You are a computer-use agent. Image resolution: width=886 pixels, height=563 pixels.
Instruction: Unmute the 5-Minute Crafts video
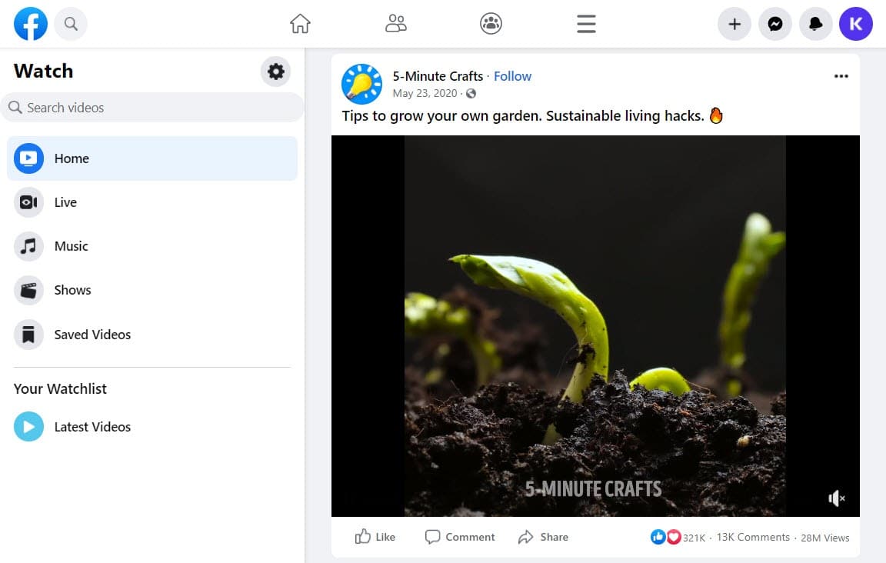pyautogui.click(x=836, y=498)
